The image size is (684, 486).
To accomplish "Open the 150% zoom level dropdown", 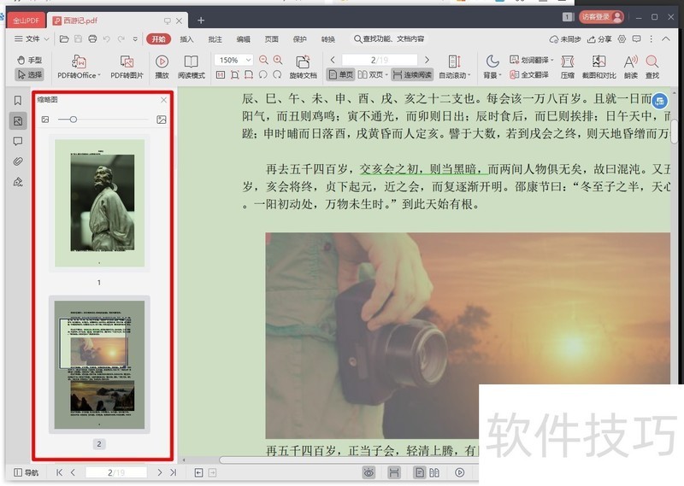I will [x=234, y=60].
